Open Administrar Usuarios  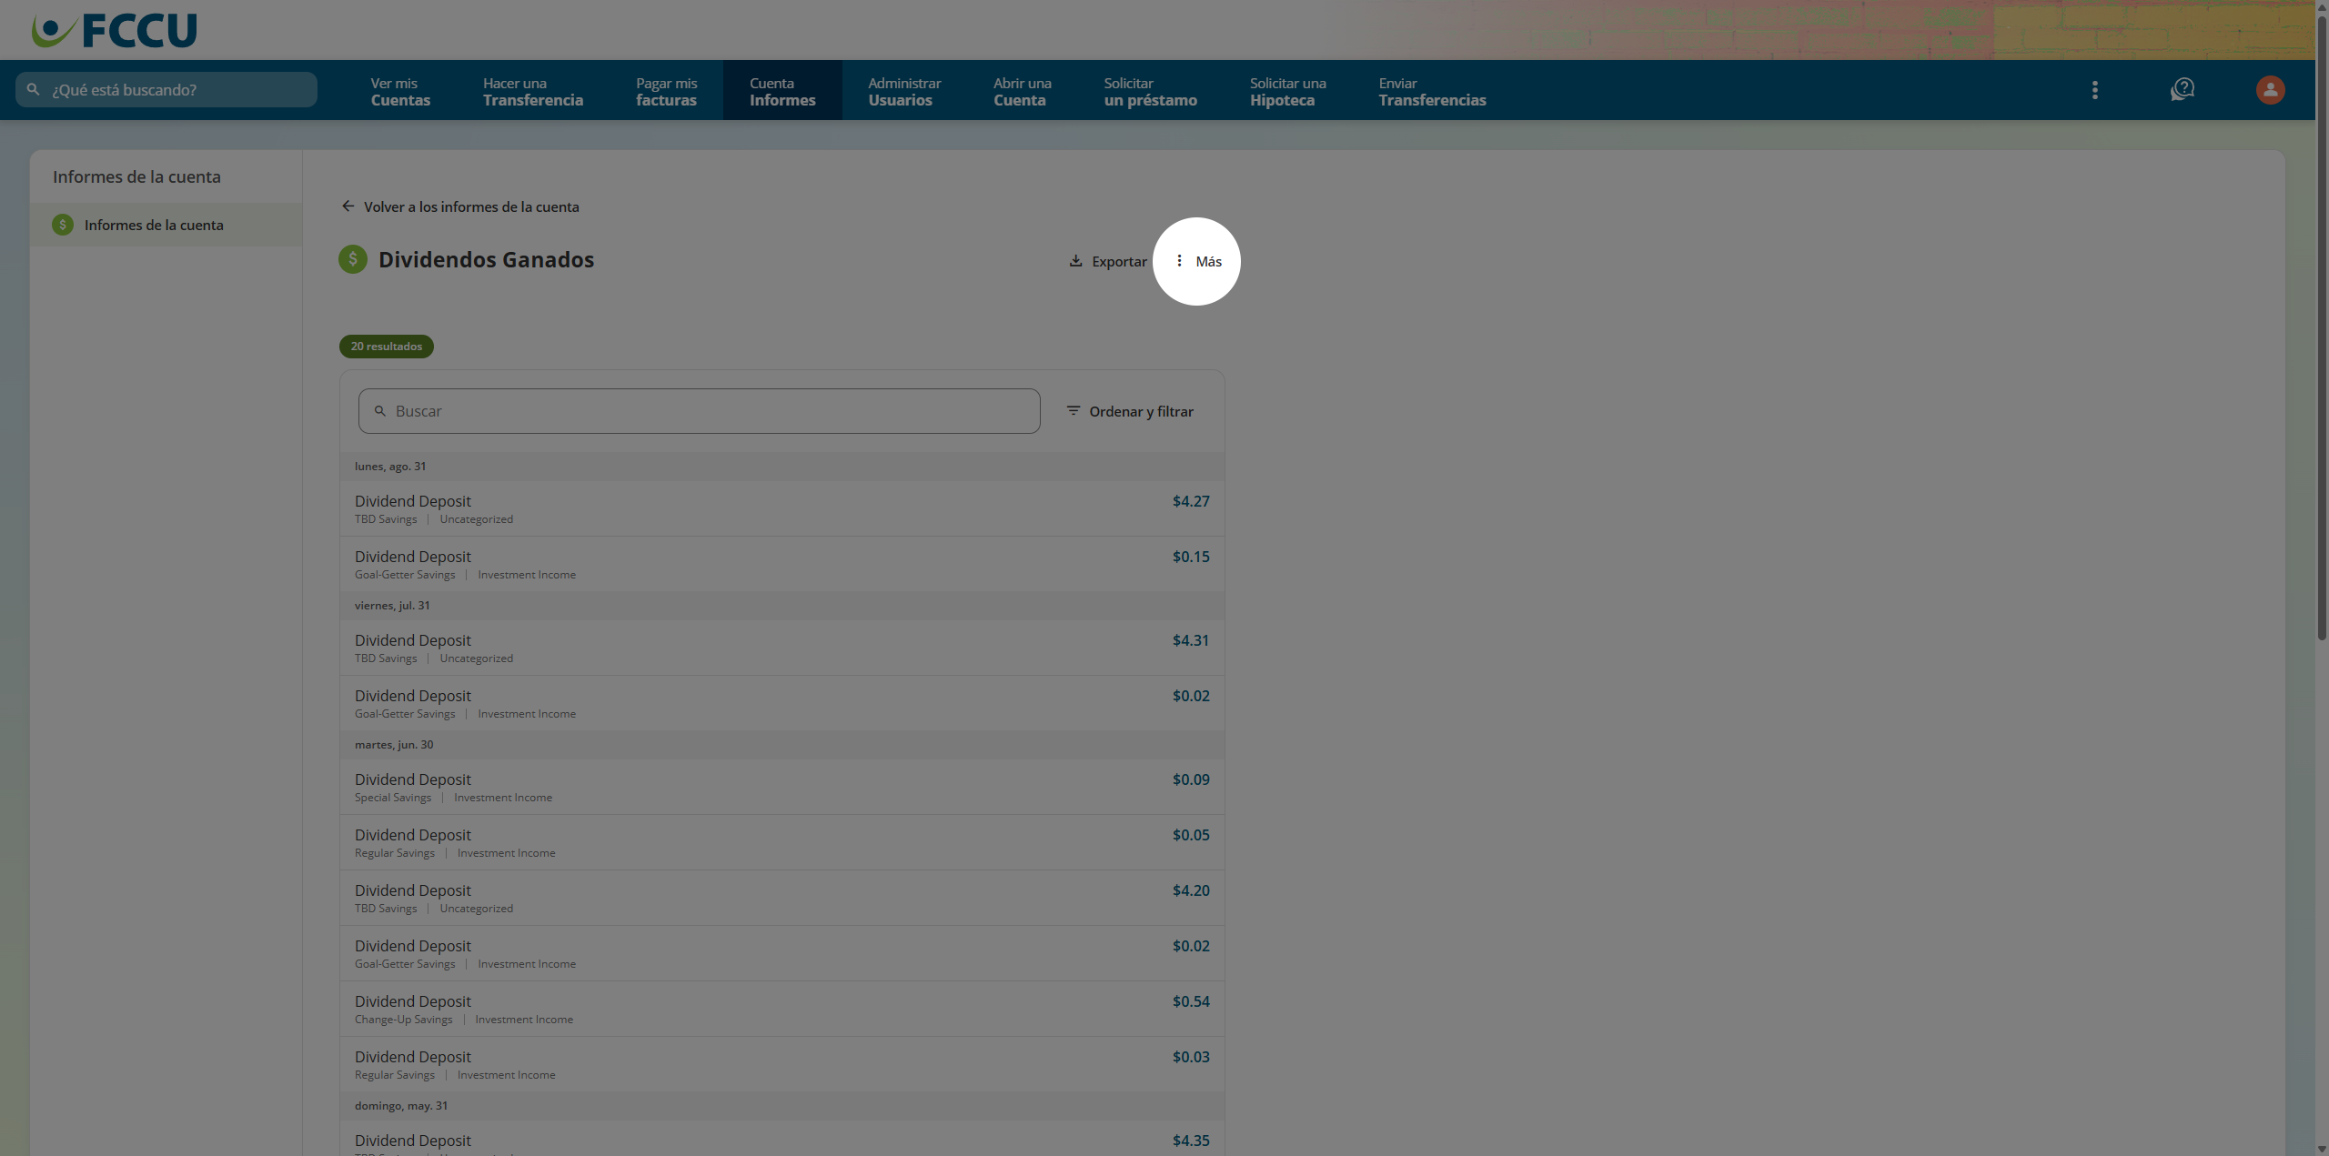[x=904, y=91]
